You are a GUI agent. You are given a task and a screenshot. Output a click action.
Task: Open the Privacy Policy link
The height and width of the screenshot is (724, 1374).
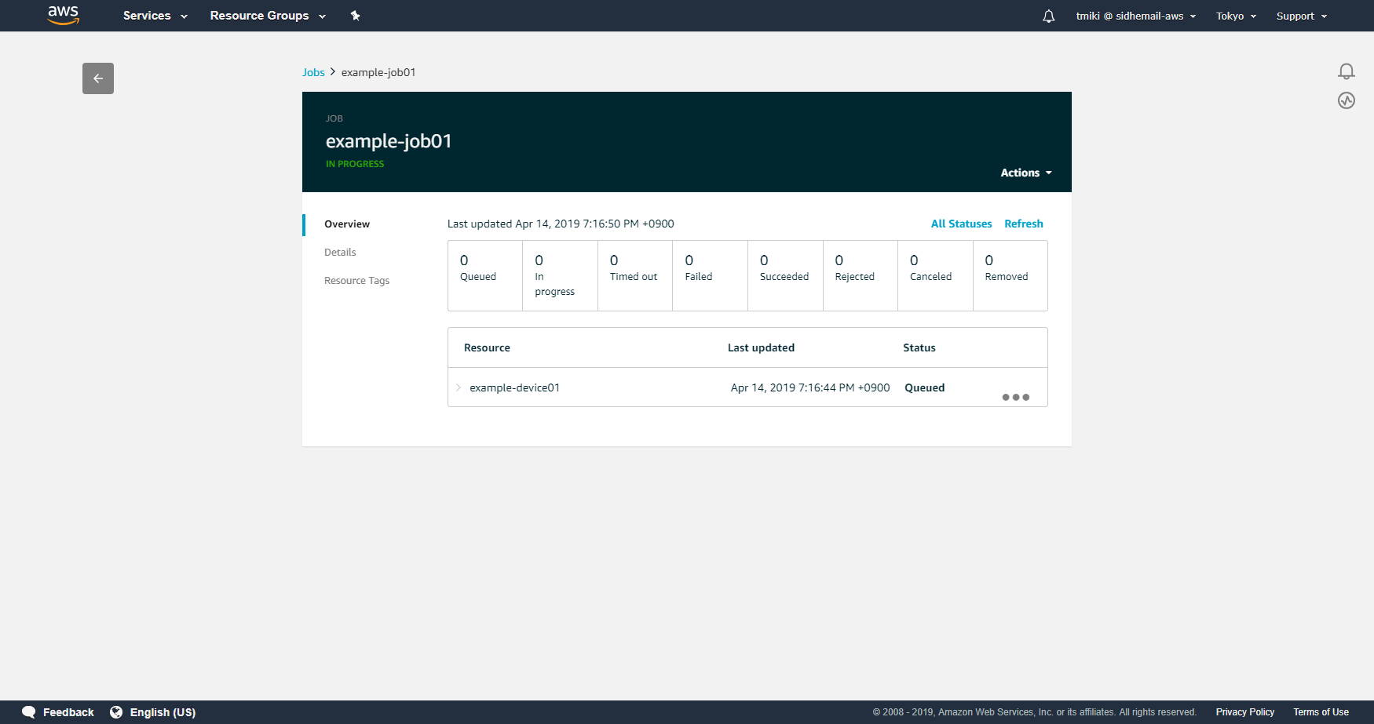point(1245,712)
